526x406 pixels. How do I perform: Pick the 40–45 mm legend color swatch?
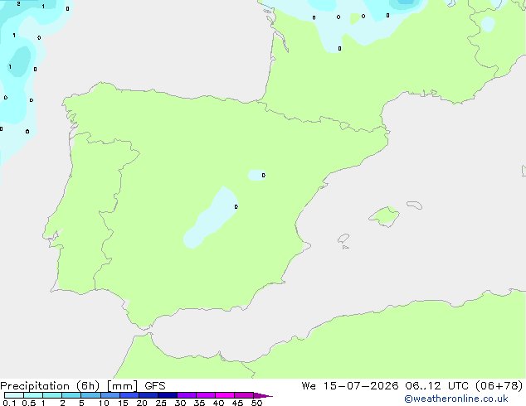click(x=225, y=395)
